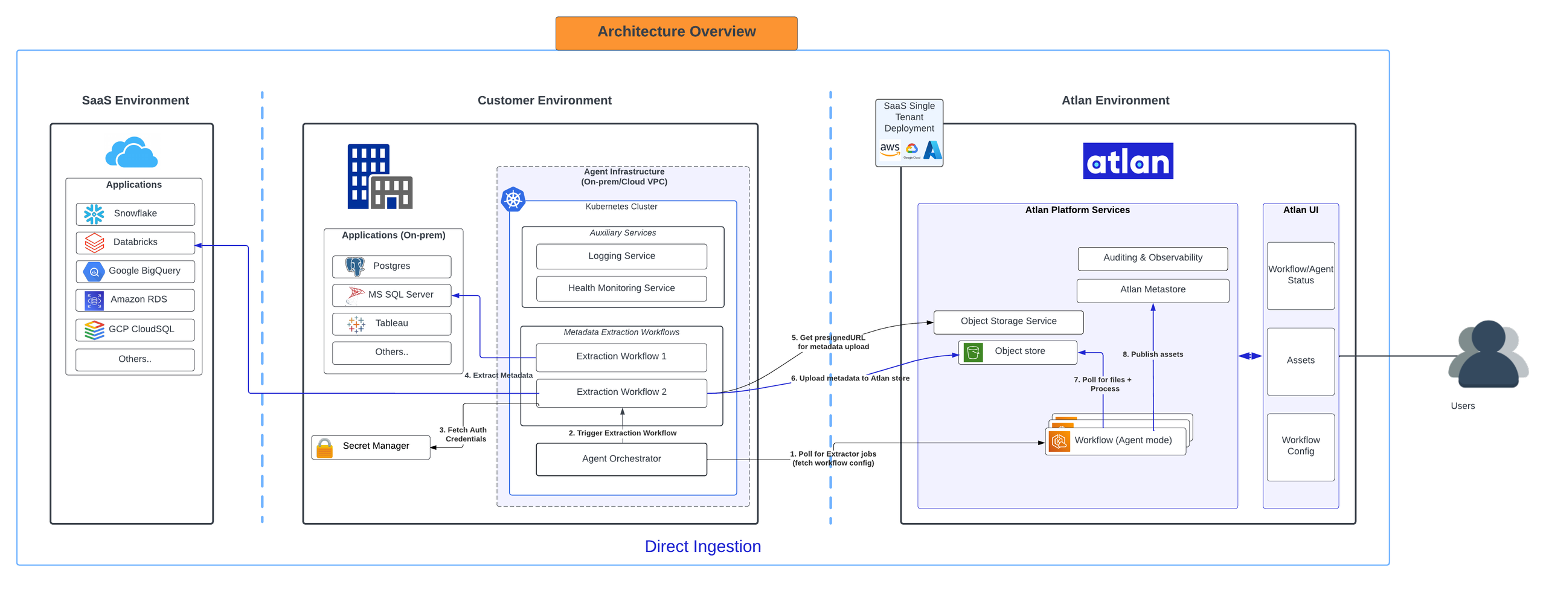
Task: Select the Snowflake application box
Action: point(135,213)
